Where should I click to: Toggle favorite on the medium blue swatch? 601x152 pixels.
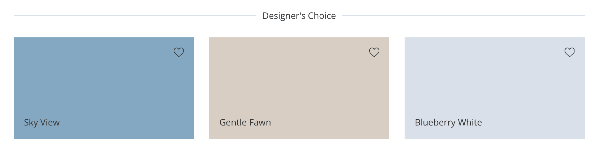[179, 52]
